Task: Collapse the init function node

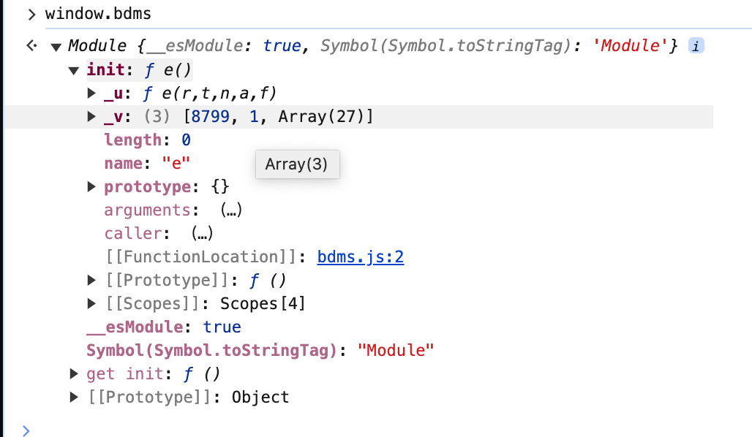Action: pyautogui.click(x=73, y=70)
